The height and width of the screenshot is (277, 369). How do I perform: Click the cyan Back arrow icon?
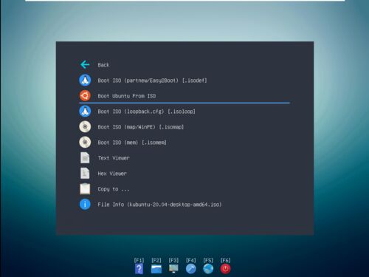point(85,65)
